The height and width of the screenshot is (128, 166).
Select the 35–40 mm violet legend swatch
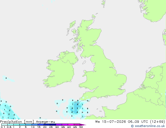[65, 125]
